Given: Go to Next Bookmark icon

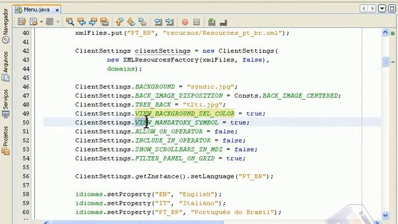Looking at the screenshot, I should point(131,22).
